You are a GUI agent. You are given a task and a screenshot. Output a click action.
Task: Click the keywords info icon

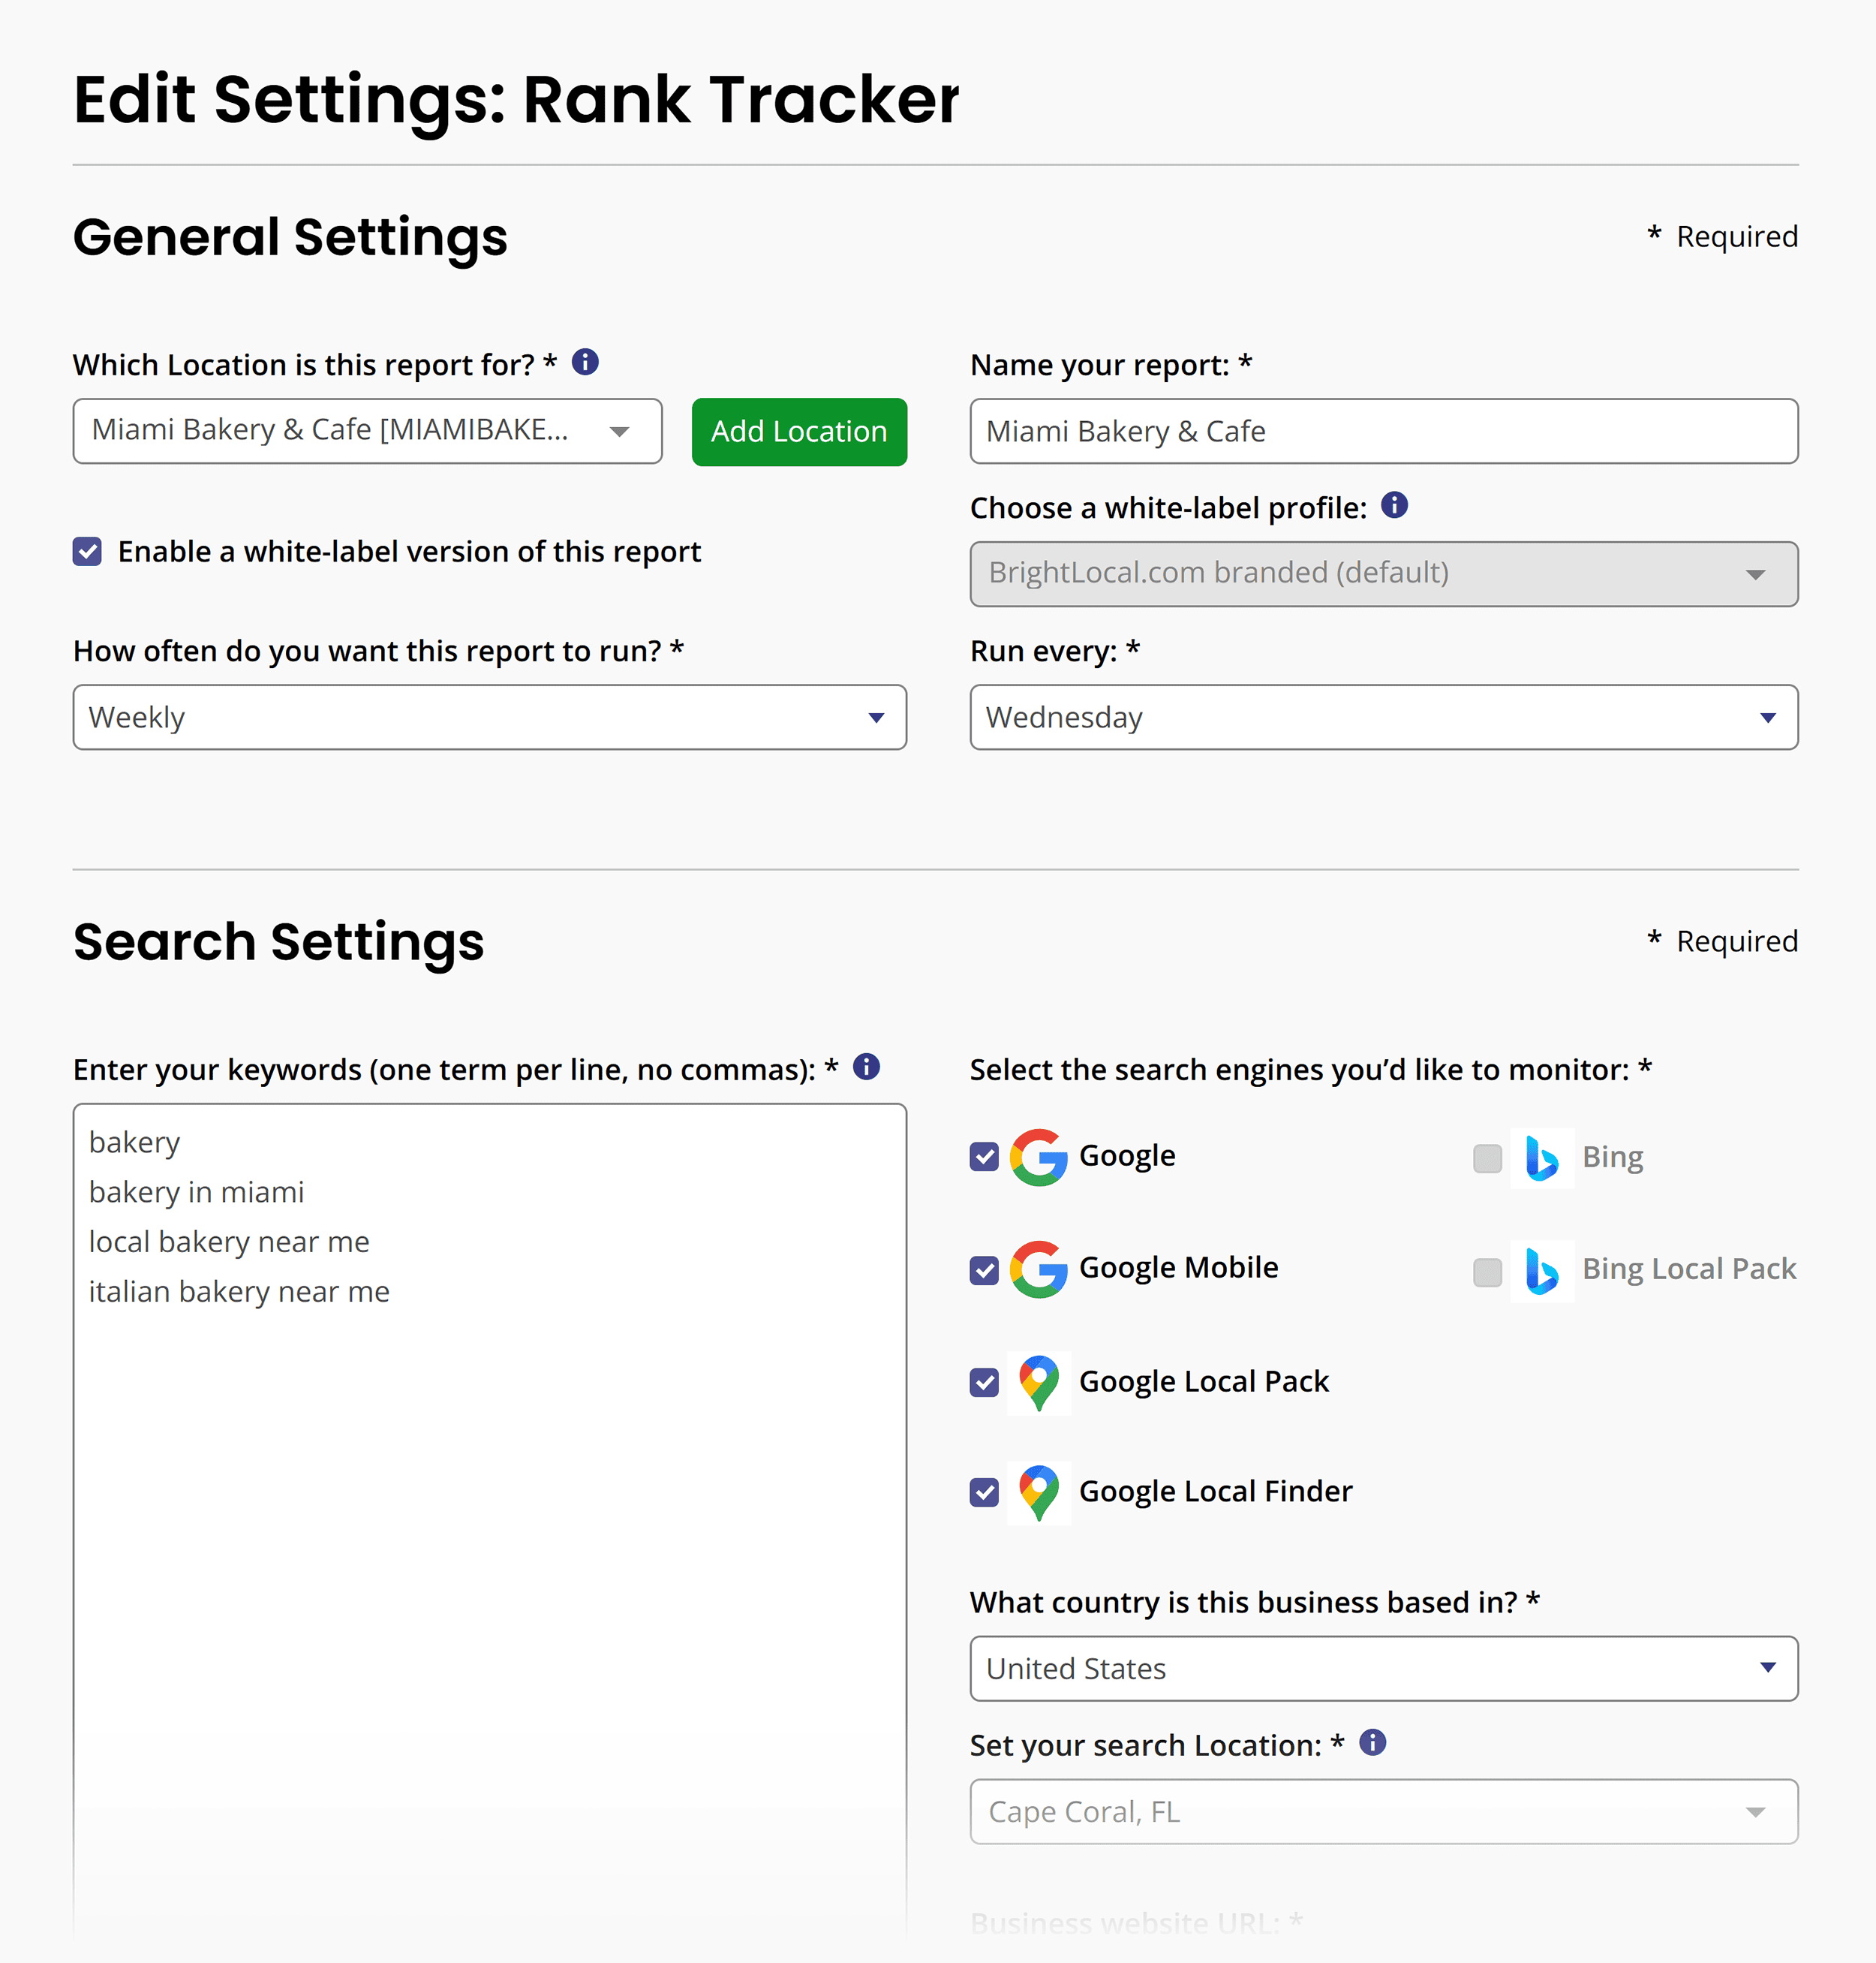click(866, 1067)
